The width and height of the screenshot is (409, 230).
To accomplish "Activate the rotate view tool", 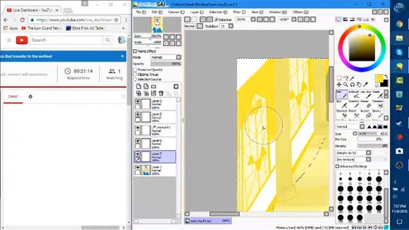I will pyautogui.click(x=352, y=84).
